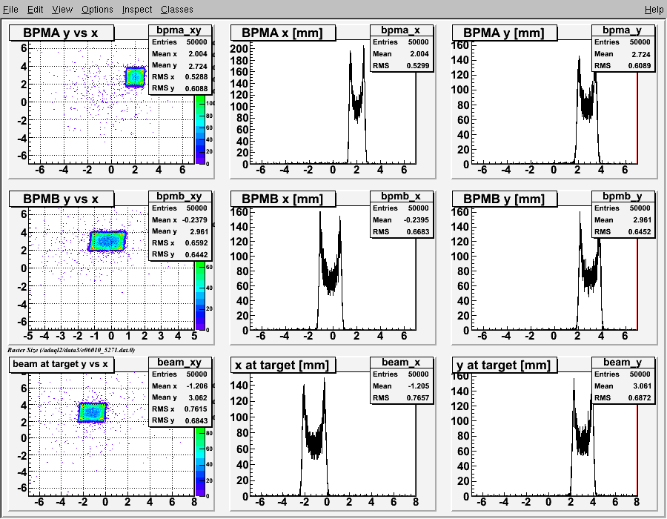Image resolution: width=667 pixels, height=519 pixels.
Task: Select the 'x at target [mm]' title
Action: 282,365
